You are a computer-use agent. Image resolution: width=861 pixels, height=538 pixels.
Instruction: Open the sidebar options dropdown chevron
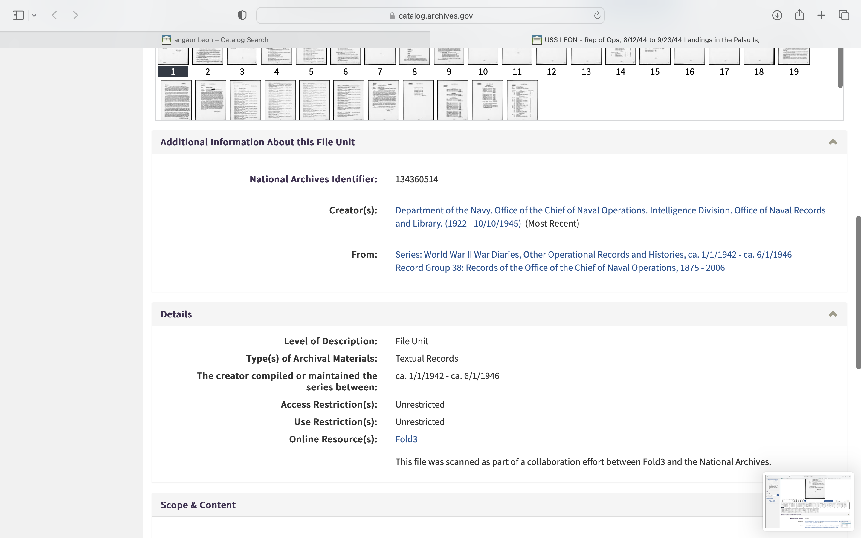pyautogui.click(x=34, y=15)
